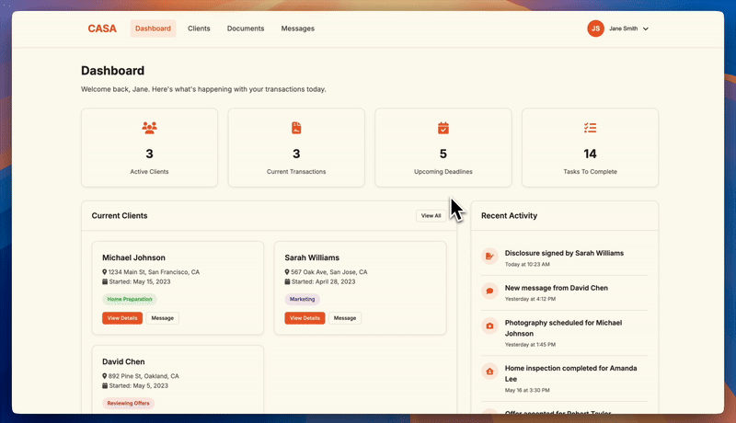View Details for Michael Johnson
This screenshot has height=423, width=736.
[x=122, y=318]
